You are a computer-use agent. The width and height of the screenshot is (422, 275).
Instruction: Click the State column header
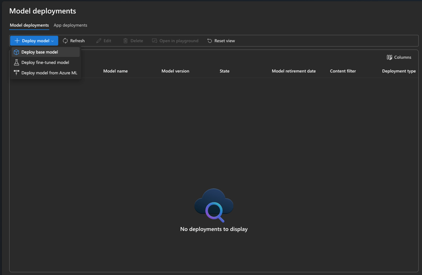click(224, 71)
